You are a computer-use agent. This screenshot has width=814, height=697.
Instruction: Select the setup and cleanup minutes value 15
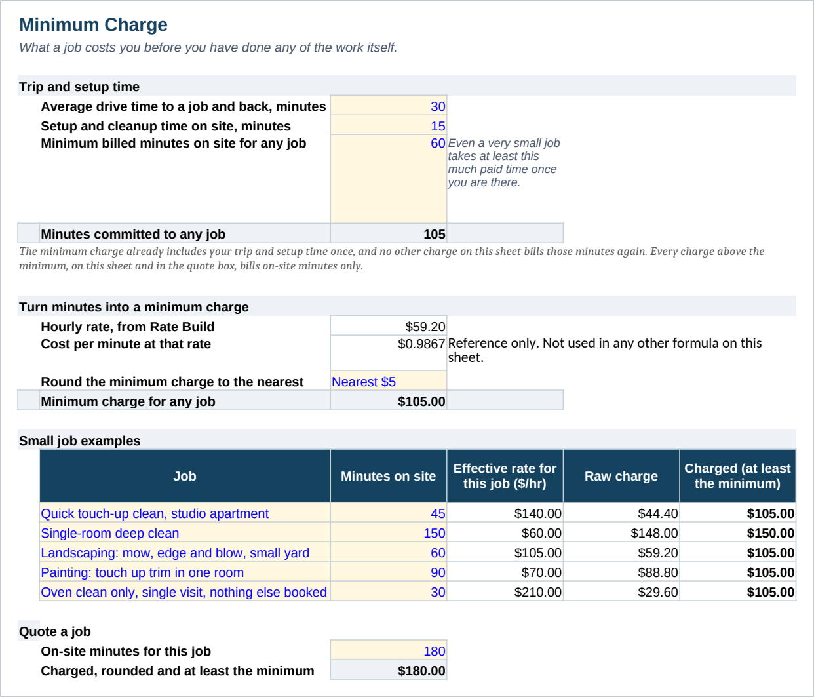(389, 125)
